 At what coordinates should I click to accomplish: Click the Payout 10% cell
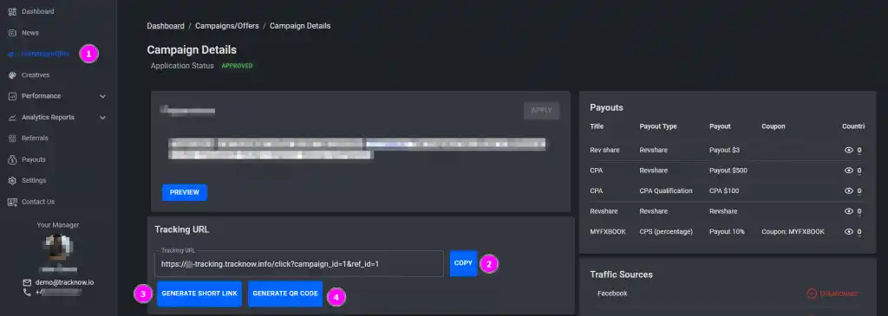727,232
